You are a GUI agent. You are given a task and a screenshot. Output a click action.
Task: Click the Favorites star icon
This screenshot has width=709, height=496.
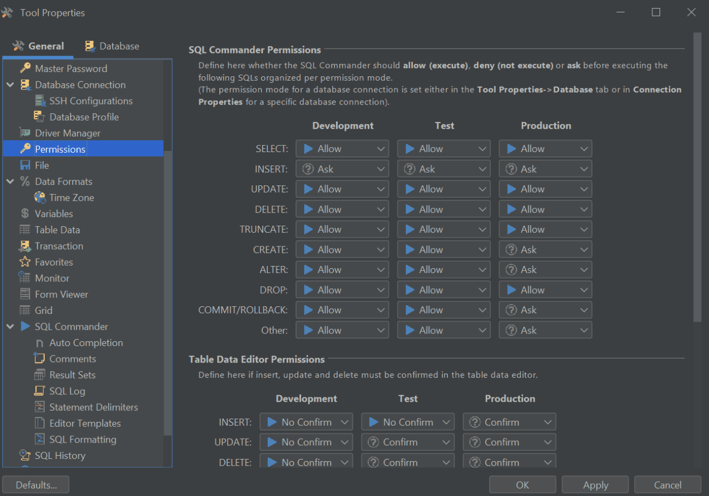click(x=25, y=262)
